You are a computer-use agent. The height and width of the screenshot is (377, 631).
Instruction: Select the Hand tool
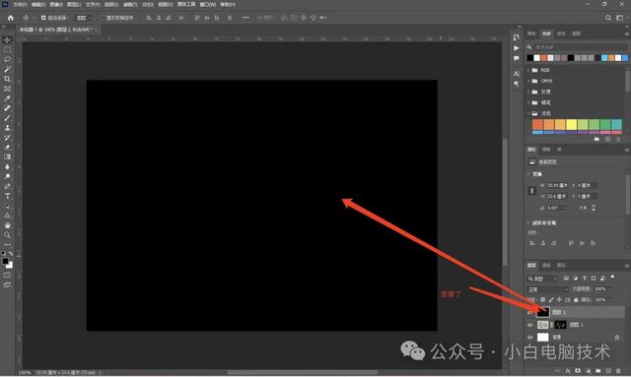tap(7, 225)
